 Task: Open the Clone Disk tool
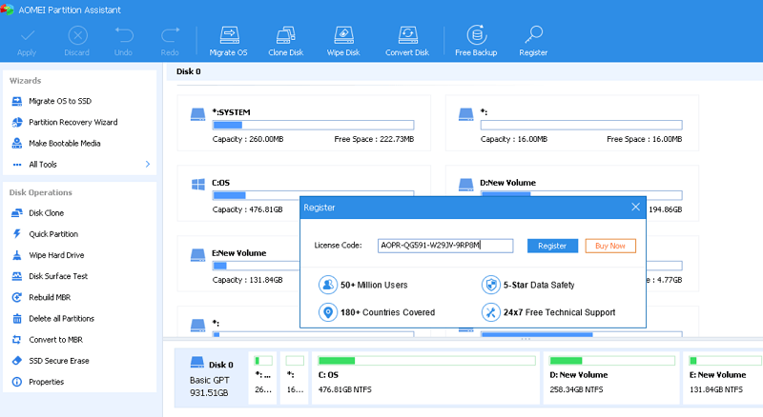click(285, 42)
